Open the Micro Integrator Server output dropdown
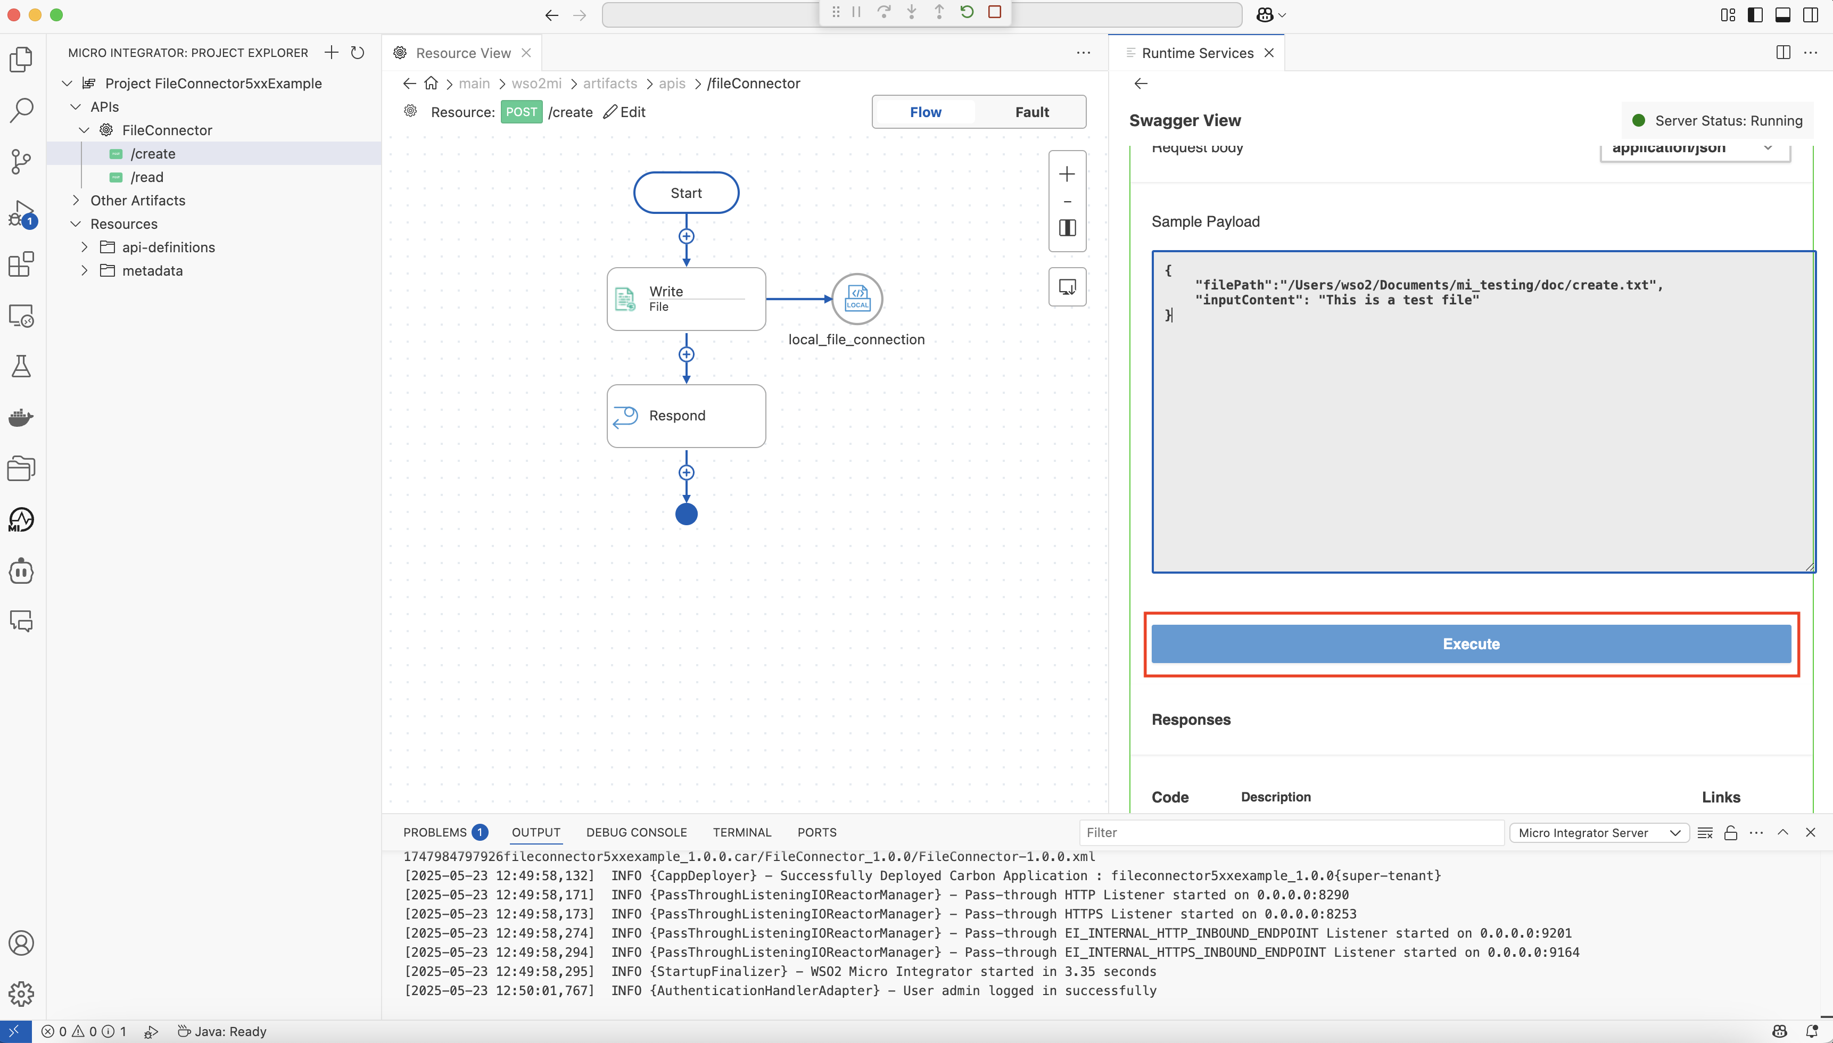The width and height of the screenshot is (1833, 1043). tap(1599, 832)
